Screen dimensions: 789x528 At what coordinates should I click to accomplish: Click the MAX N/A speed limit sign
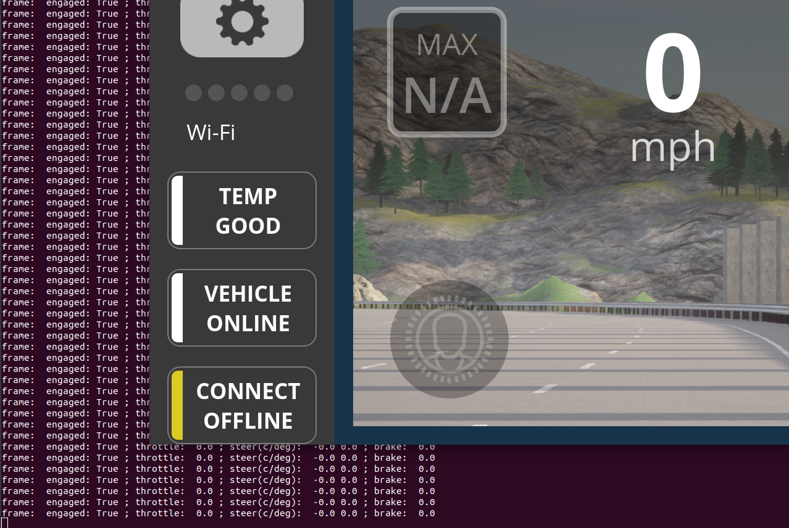point(446,71)
